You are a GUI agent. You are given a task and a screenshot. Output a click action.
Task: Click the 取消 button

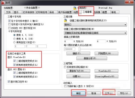[x=94, y=93]
